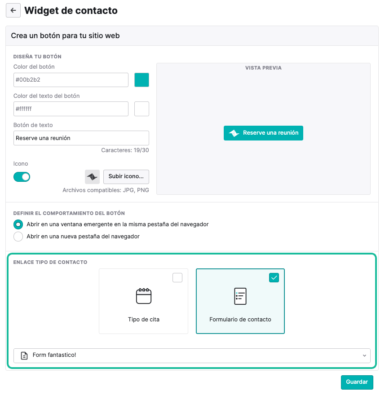Click the Guardar button

coord(357,382)
